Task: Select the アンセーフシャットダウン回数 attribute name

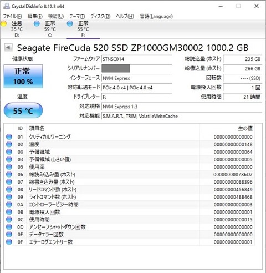Action: click(57, 227)
